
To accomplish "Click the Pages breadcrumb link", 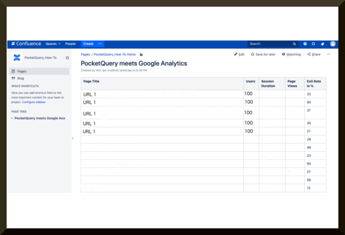I will (85, 54).
